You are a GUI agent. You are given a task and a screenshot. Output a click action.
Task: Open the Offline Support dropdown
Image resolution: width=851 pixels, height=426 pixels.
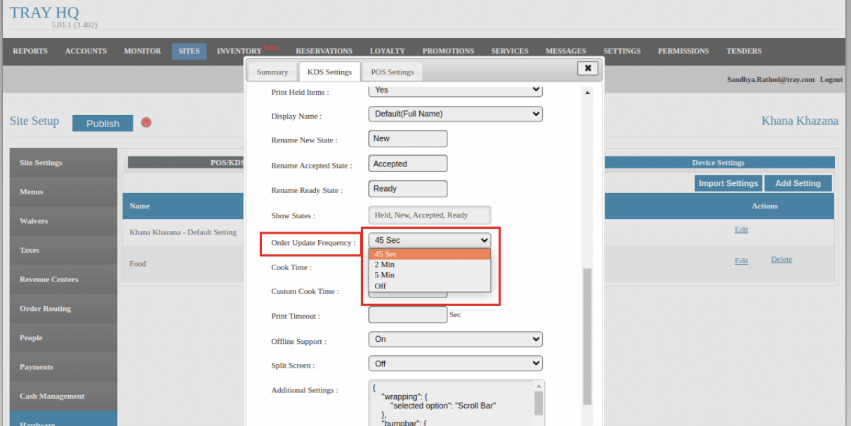pos(455,339)
